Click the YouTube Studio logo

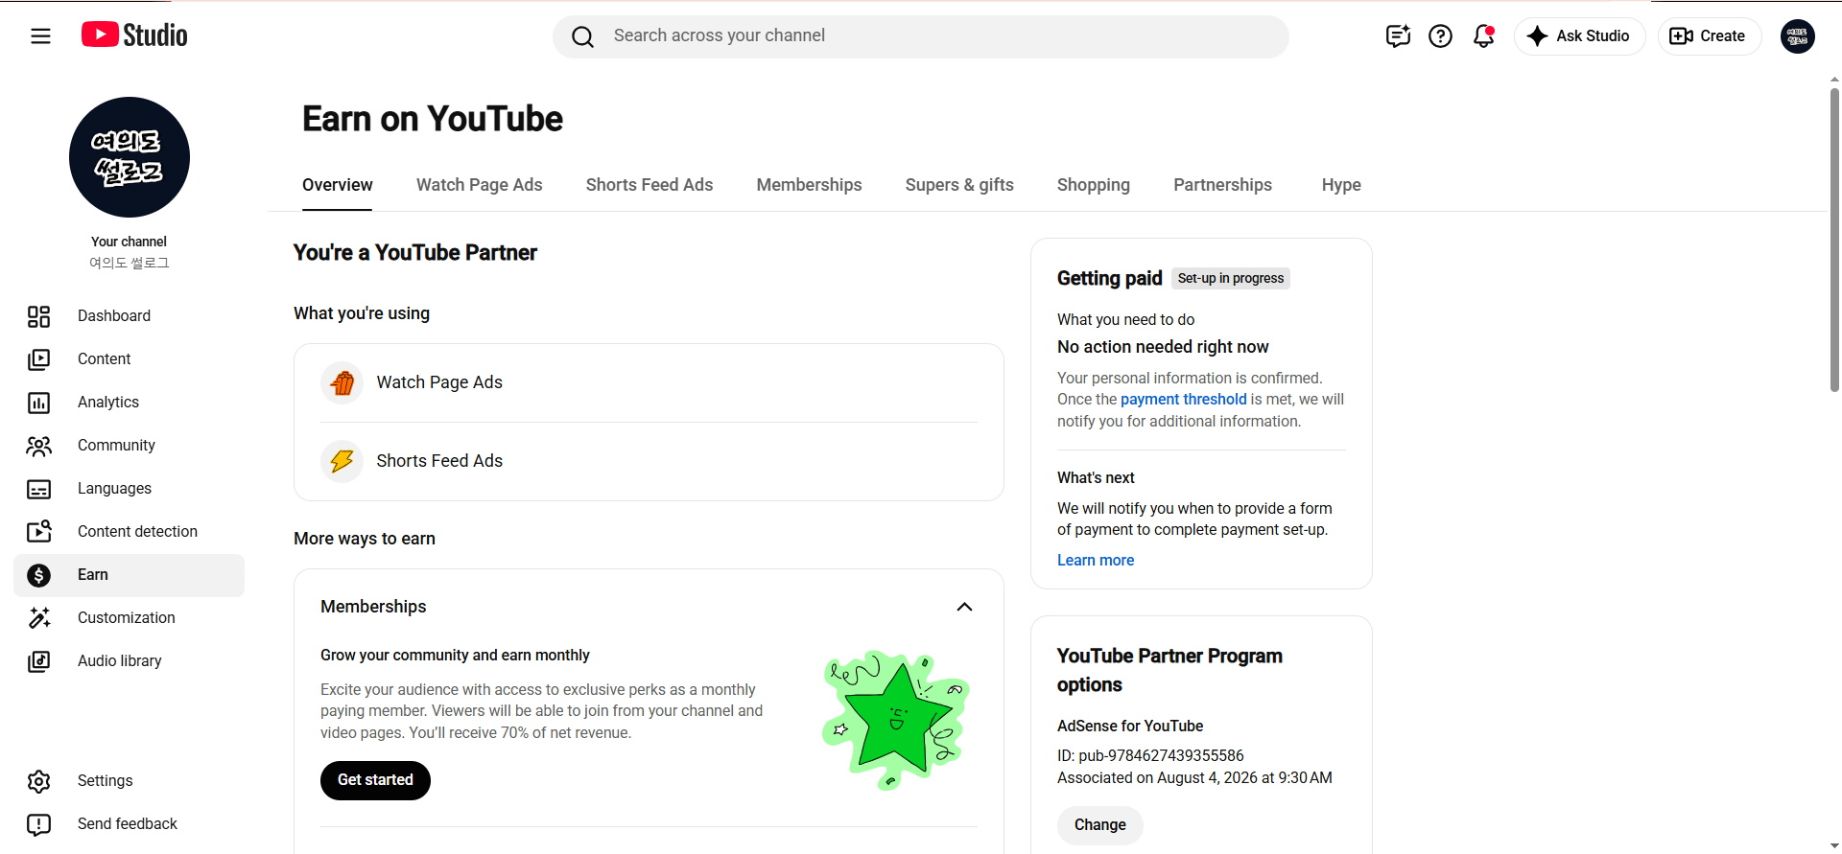(x=134, y=35)
